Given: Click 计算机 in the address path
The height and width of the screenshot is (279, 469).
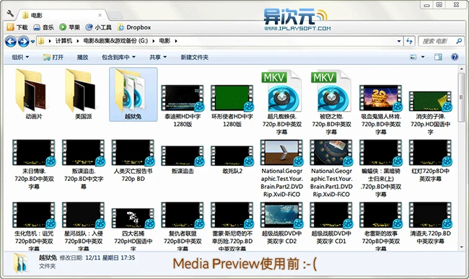Looking at the screenshot, I should click(x=63, y=41).
